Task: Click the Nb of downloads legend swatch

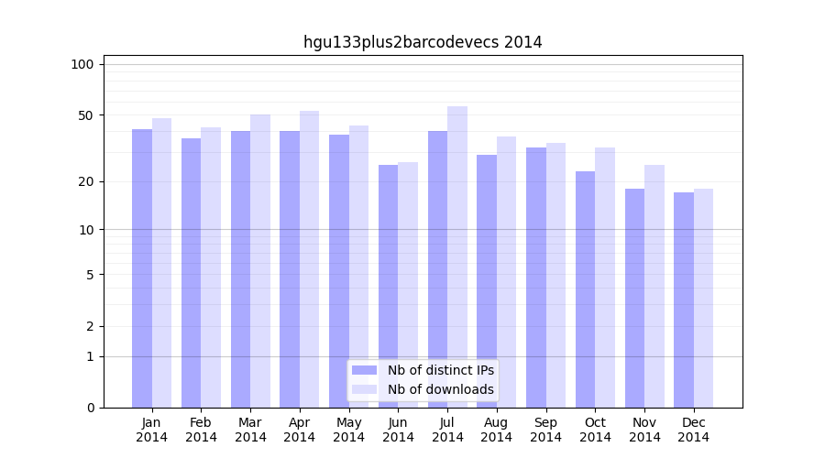Action: pos(364,389)
